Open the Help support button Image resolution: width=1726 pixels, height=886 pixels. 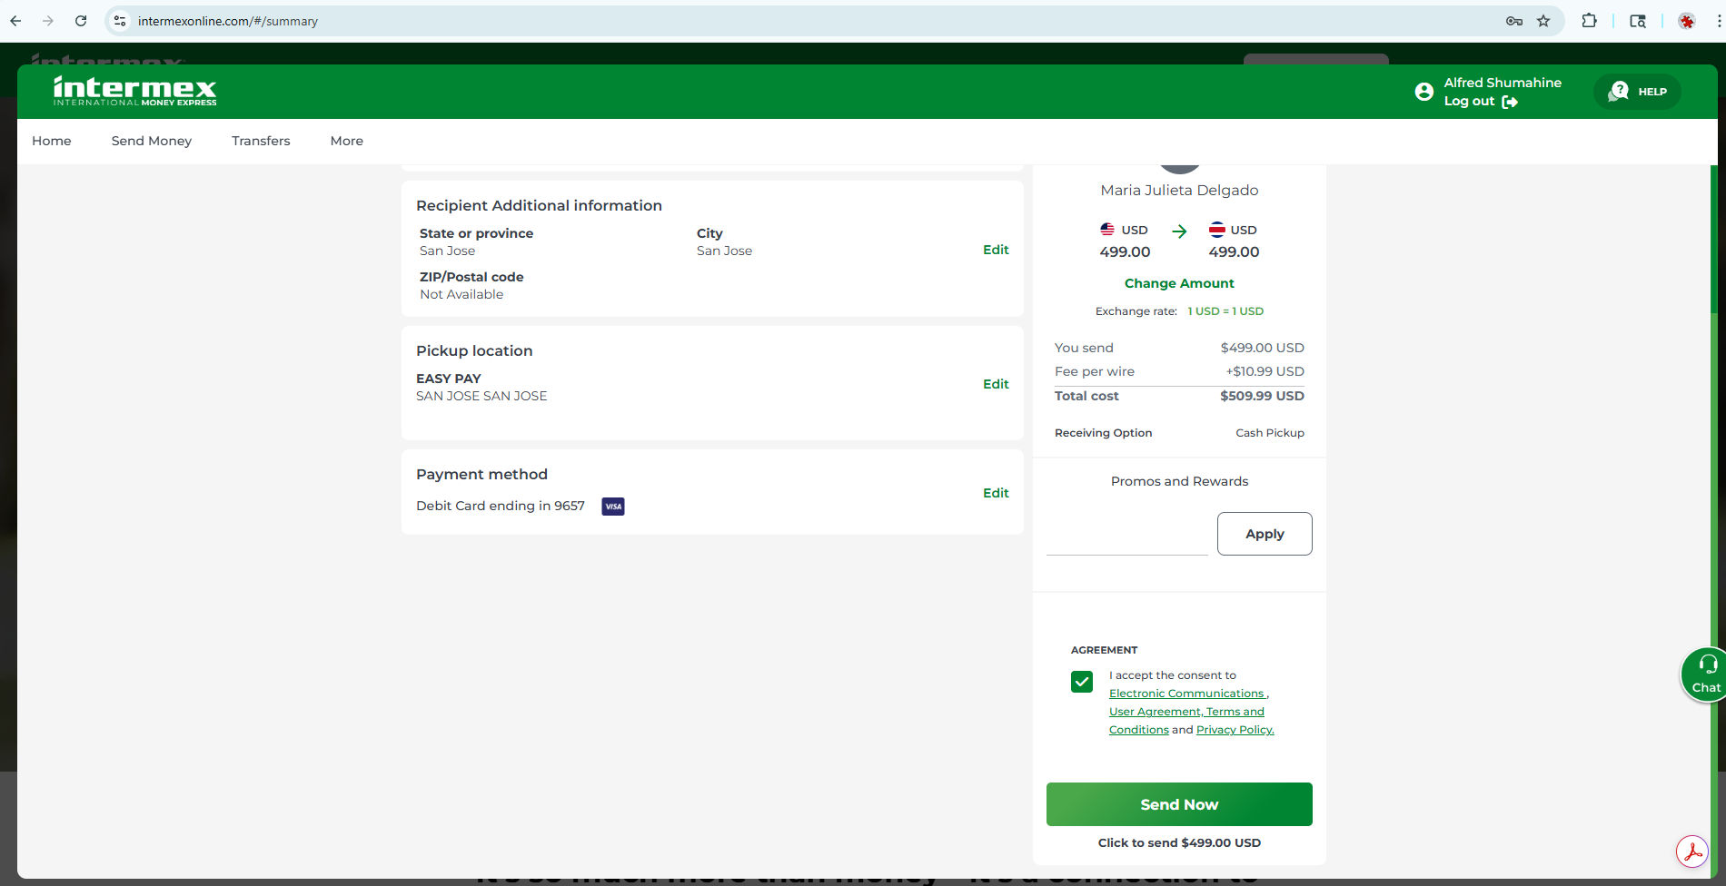pos(1637,92)
